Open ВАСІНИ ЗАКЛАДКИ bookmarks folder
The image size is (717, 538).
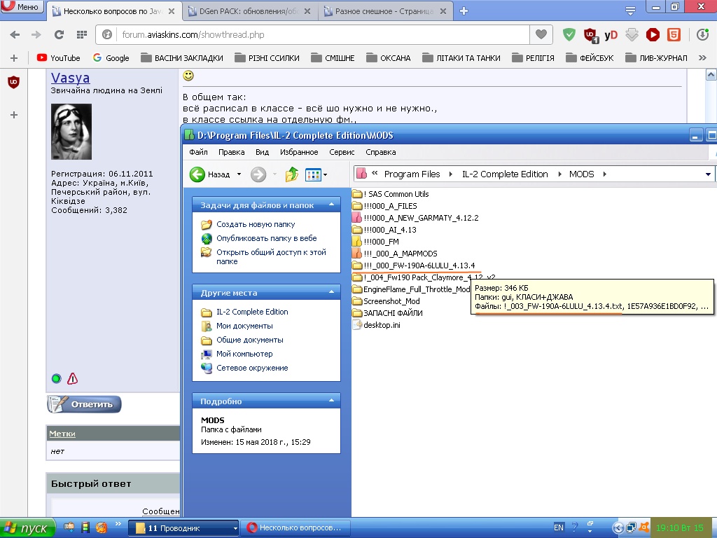tap(182, 58)
